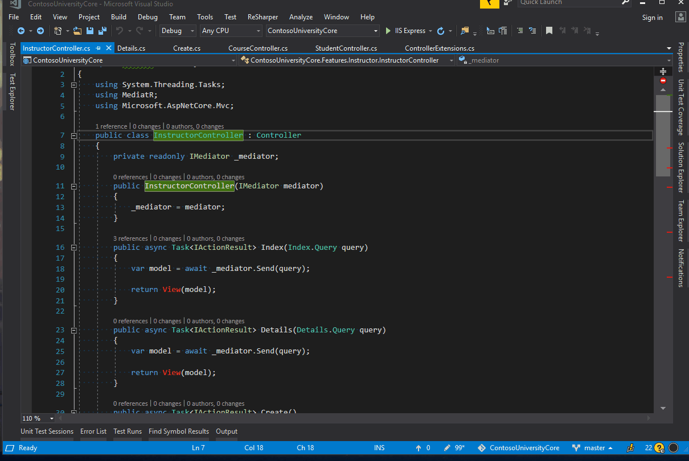Viewport: 689px width, 461px height.
Task: Click the Comment Out Lines icon
Action: (520, 31)
